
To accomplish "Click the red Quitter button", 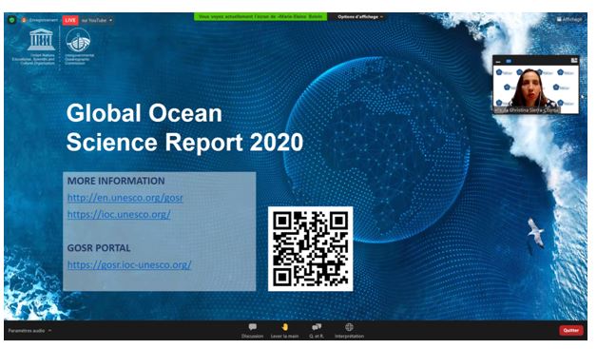I will point(570,330).
